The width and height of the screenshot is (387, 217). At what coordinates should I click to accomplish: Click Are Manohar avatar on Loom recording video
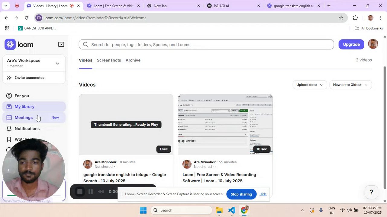click(187, 164)
